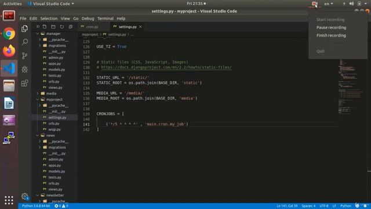
Task: Open the Debug view in activity bar
Action: 24,70
